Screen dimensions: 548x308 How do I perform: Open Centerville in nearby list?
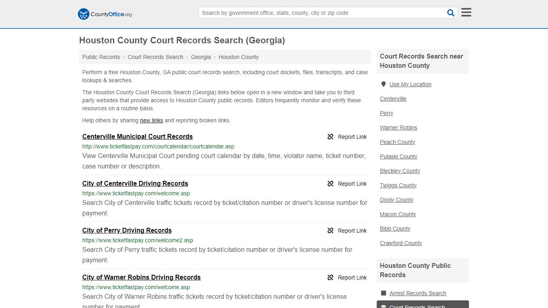[x=393, y=99]
